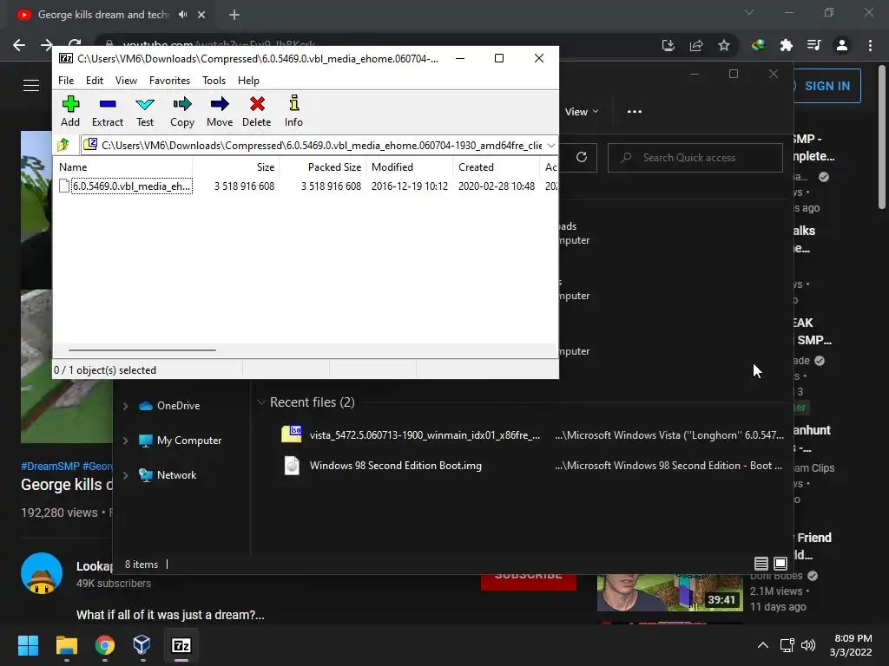
Task: Open the Help menu in 7-Zip
Action: click(x=248, y=81)
